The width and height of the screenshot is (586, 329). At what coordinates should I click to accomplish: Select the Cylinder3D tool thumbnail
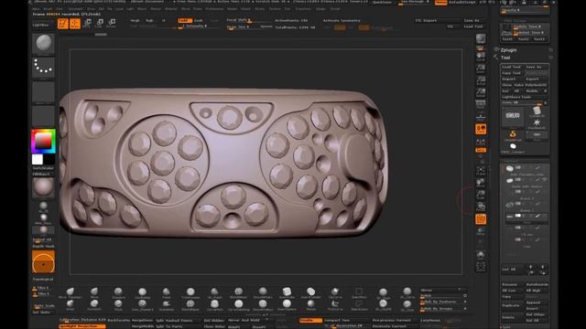click(537, 111)
